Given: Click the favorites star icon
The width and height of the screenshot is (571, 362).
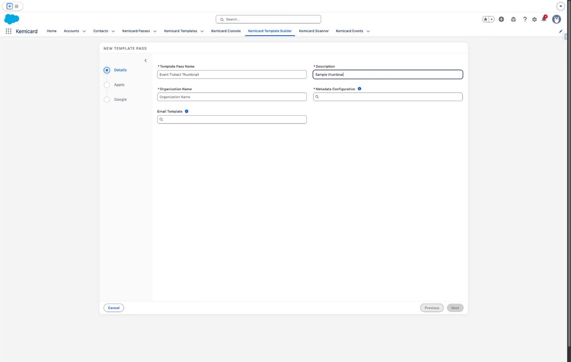Looking at the screenshot, I should tap(485, 19).
